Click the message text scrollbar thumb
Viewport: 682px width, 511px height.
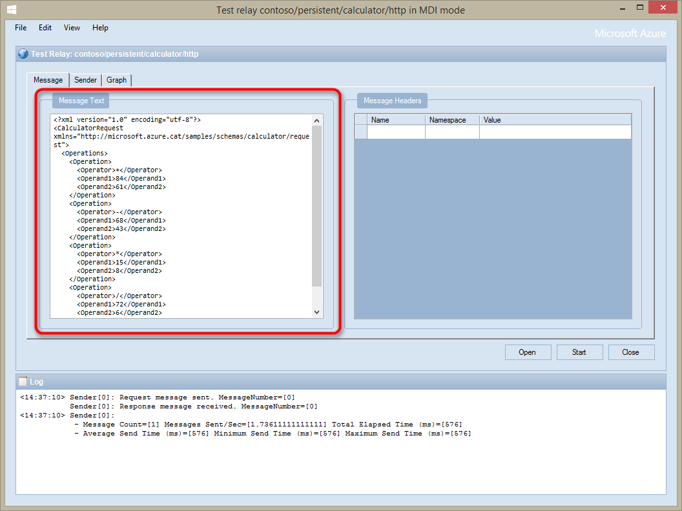316,206
